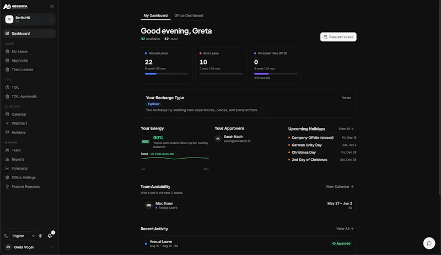Open Office Settings page

click(29, 177)
